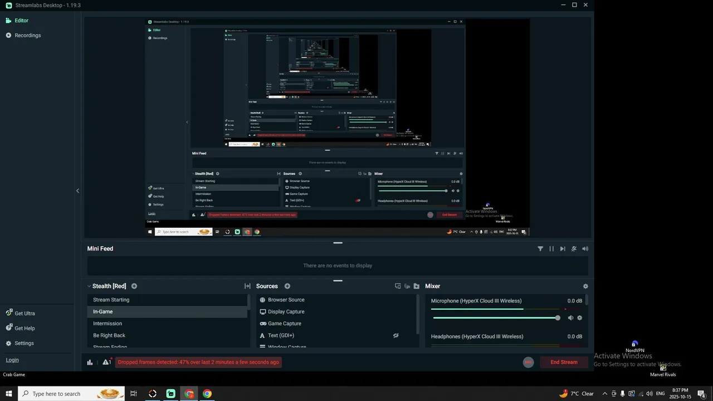This screenshot has width=713, height=401.
Task: Switch to the Be Right Back scene
Action: [167, 335]
